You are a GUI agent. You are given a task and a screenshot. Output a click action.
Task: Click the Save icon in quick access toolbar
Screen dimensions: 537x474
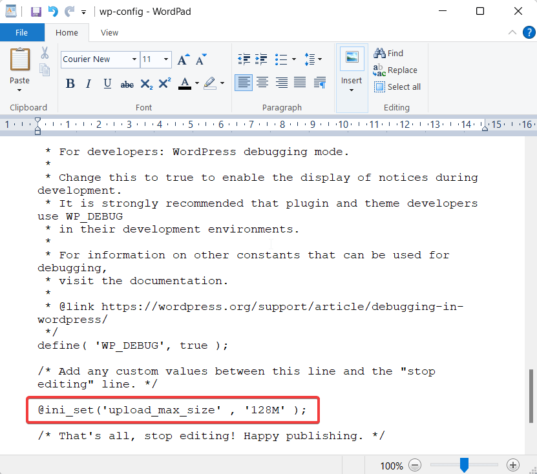(x=36, y=12)
